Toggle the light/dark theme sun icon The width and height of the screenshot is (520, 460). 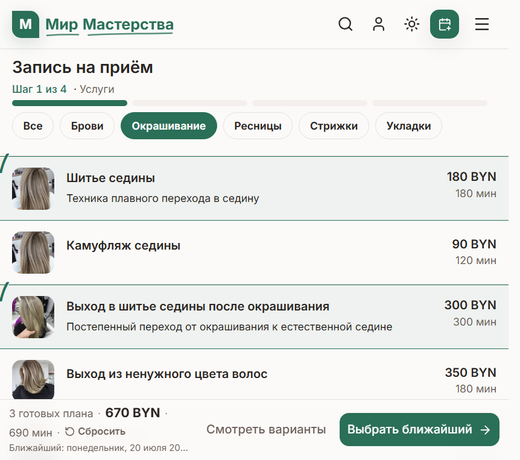point(411,24)
